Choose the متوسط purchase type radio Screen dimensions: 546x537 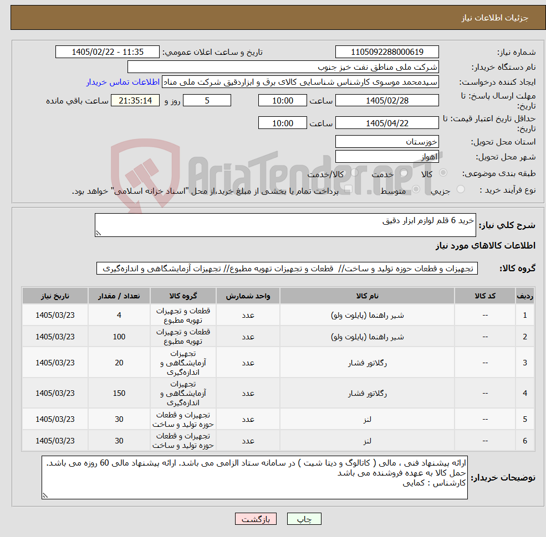click(x=416, y=189)
